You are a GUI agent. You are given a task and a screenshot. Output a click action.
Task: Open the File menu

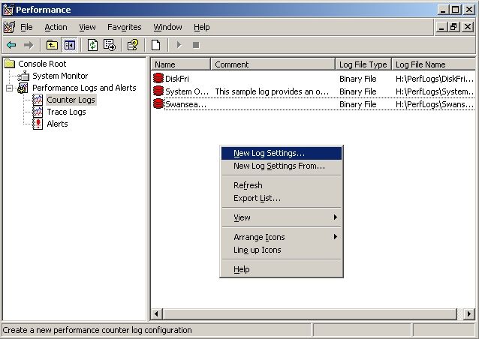coord(26,27)
